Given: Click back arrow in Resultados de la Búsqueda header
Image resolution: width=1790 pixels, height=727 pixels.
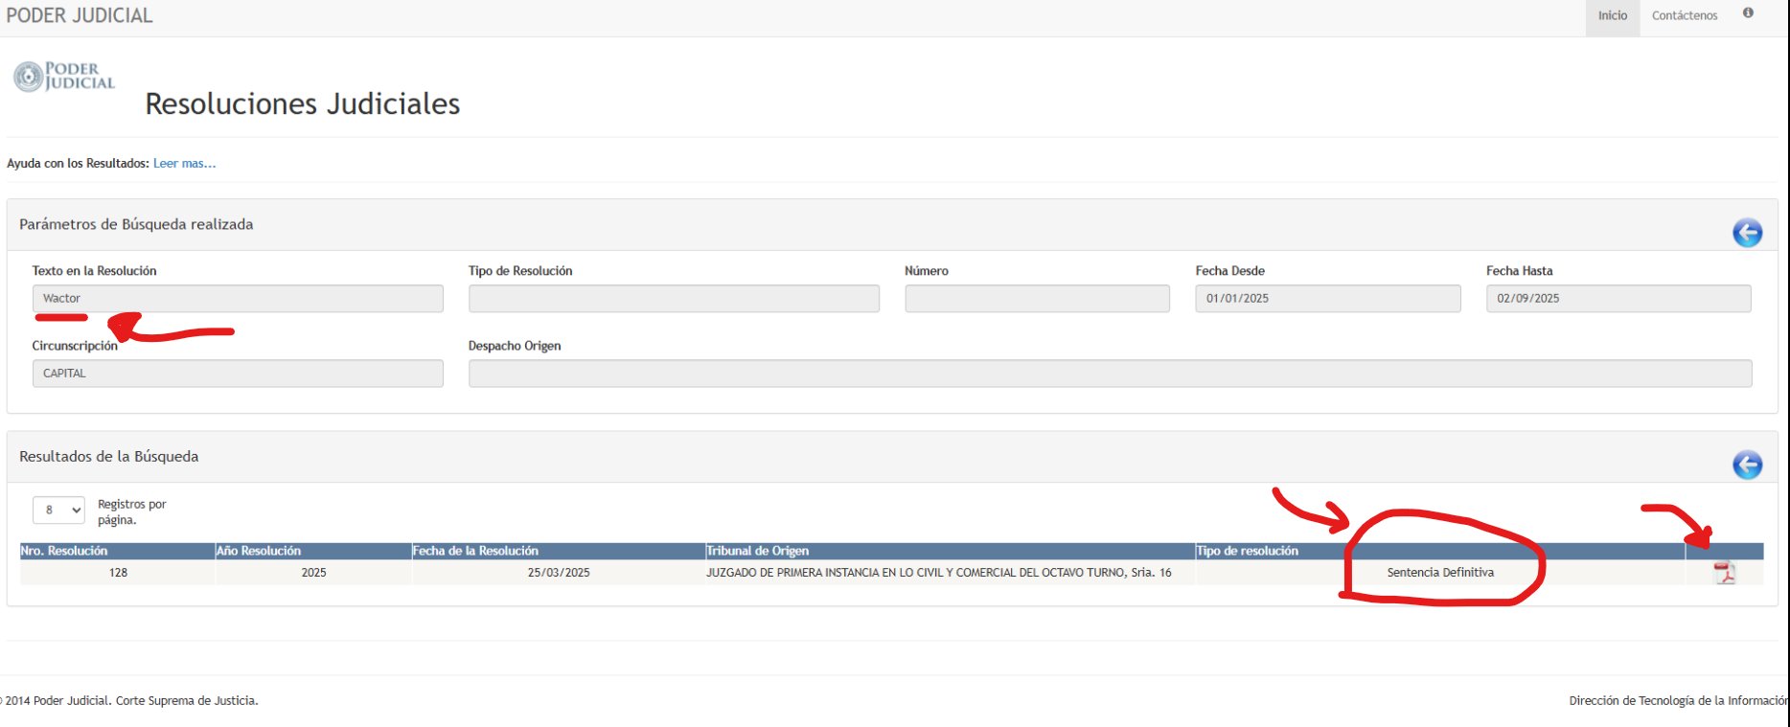Looking at the screenshot, I should (x=1747, y=466).
